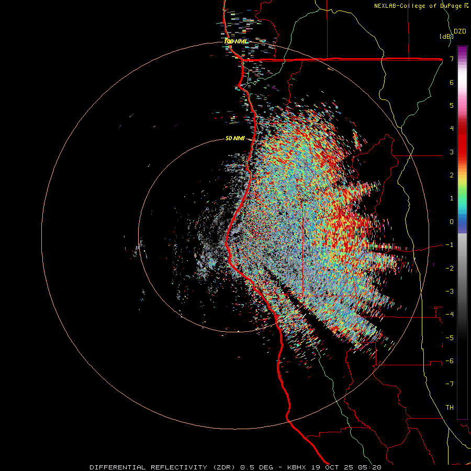Click the 1 value on the scale

point(452,198)
